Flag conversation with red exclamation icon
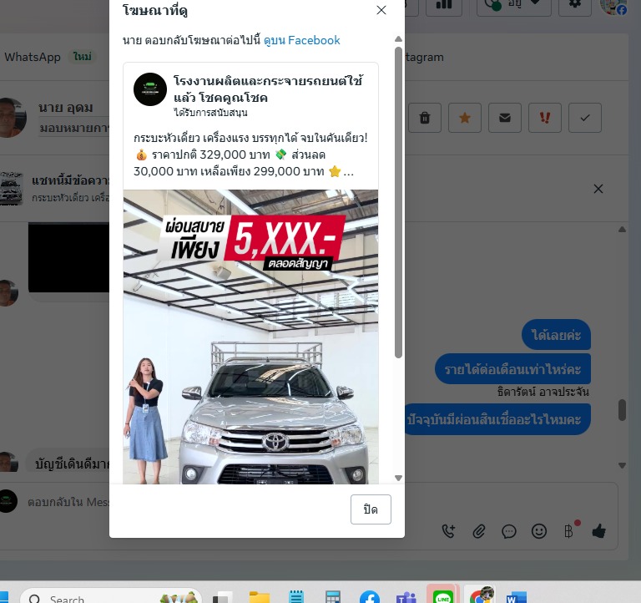This screenshot has height=603, width=641. [545, 118]
